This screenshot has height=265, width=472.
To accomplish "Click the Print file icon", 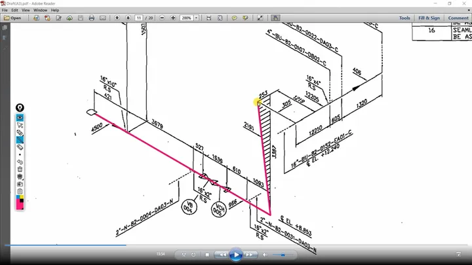I will coord(92,18).
